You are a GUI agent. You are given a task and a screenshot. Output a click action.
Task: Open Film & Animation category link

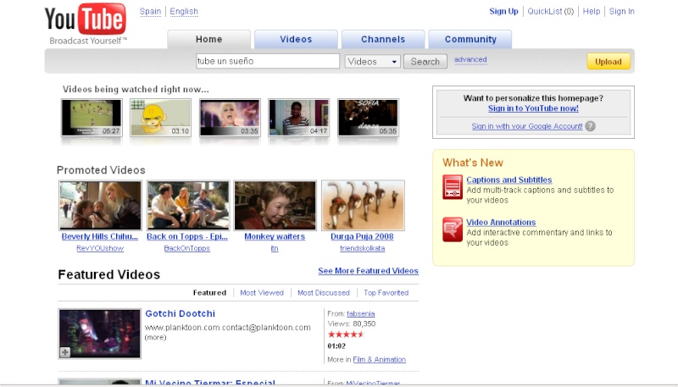coord(379,359)
